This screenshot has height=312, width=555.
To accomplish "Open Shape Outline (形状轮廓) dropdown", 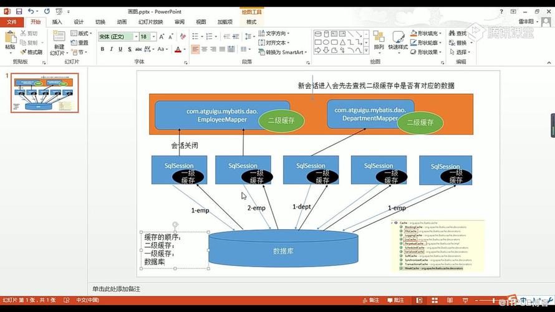I will point(426,42).
